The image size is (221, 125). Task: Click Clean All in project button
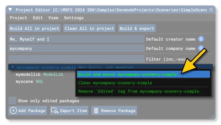89,28
